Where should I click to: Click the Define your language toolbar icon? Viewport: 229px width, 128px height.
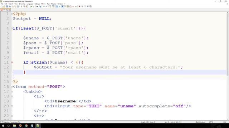click(65, 6)
